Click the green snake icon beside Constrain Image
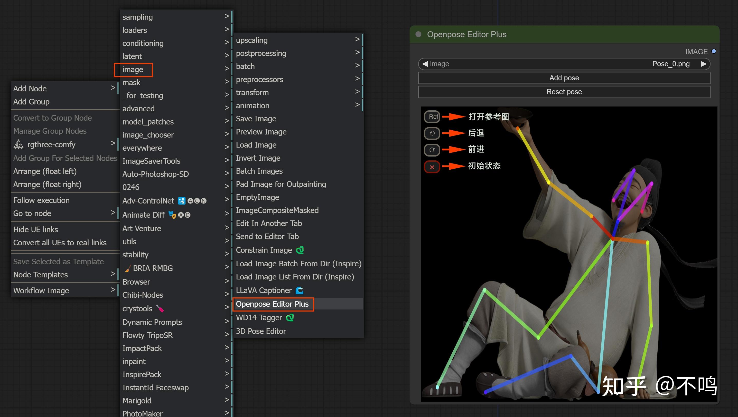 click(x=300, y=250)
